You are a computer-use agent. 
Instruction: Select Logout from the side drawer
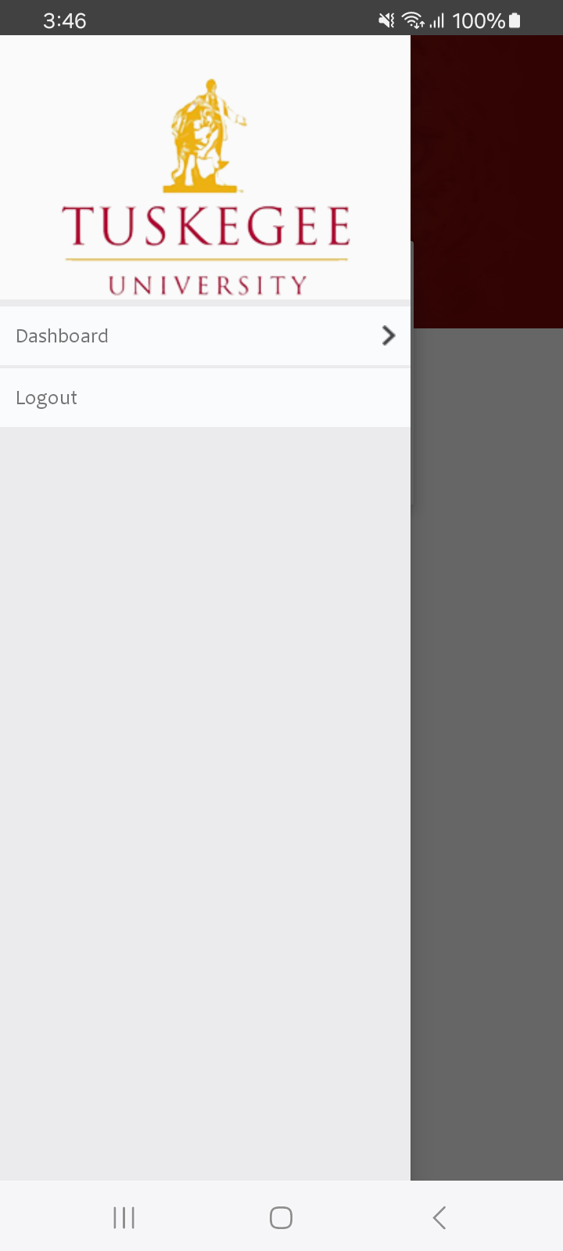[205, 398]
